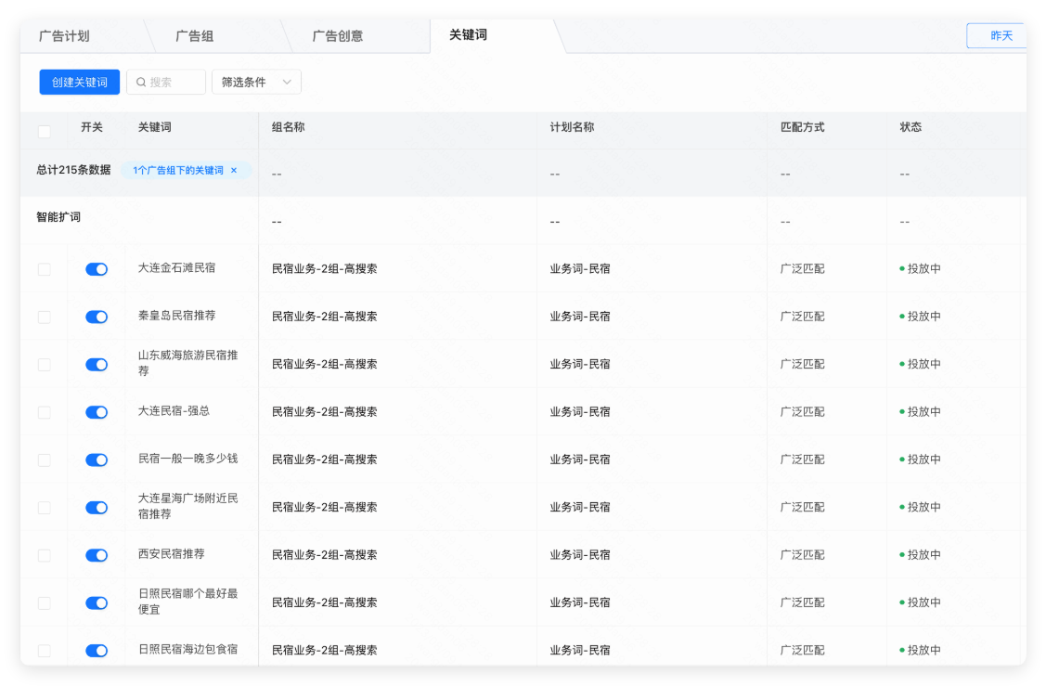The image size is (1046, 686).
Task: Turn off the switch for 日照民宿哪个最好最便宜
Action: click(x=97, y=603)
